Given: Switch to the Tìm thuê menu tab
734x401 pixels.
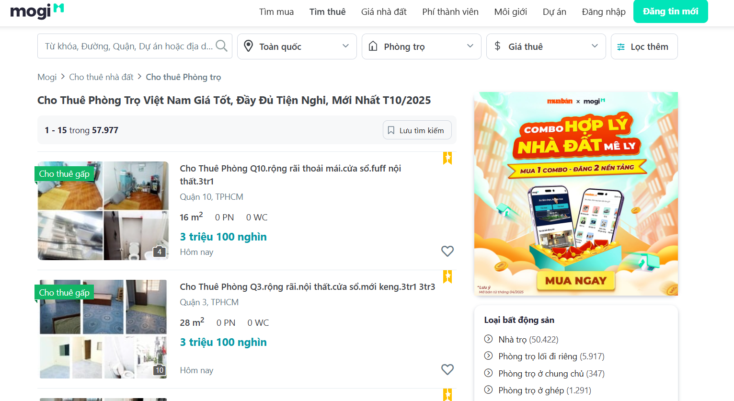Looking at the screenshot, I should (x=327, y=11).
